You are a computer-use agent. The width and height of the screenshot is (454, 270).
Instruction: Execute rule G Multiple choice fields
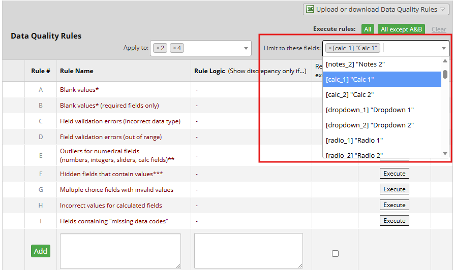pyautogui.click(x=395, y=189)
